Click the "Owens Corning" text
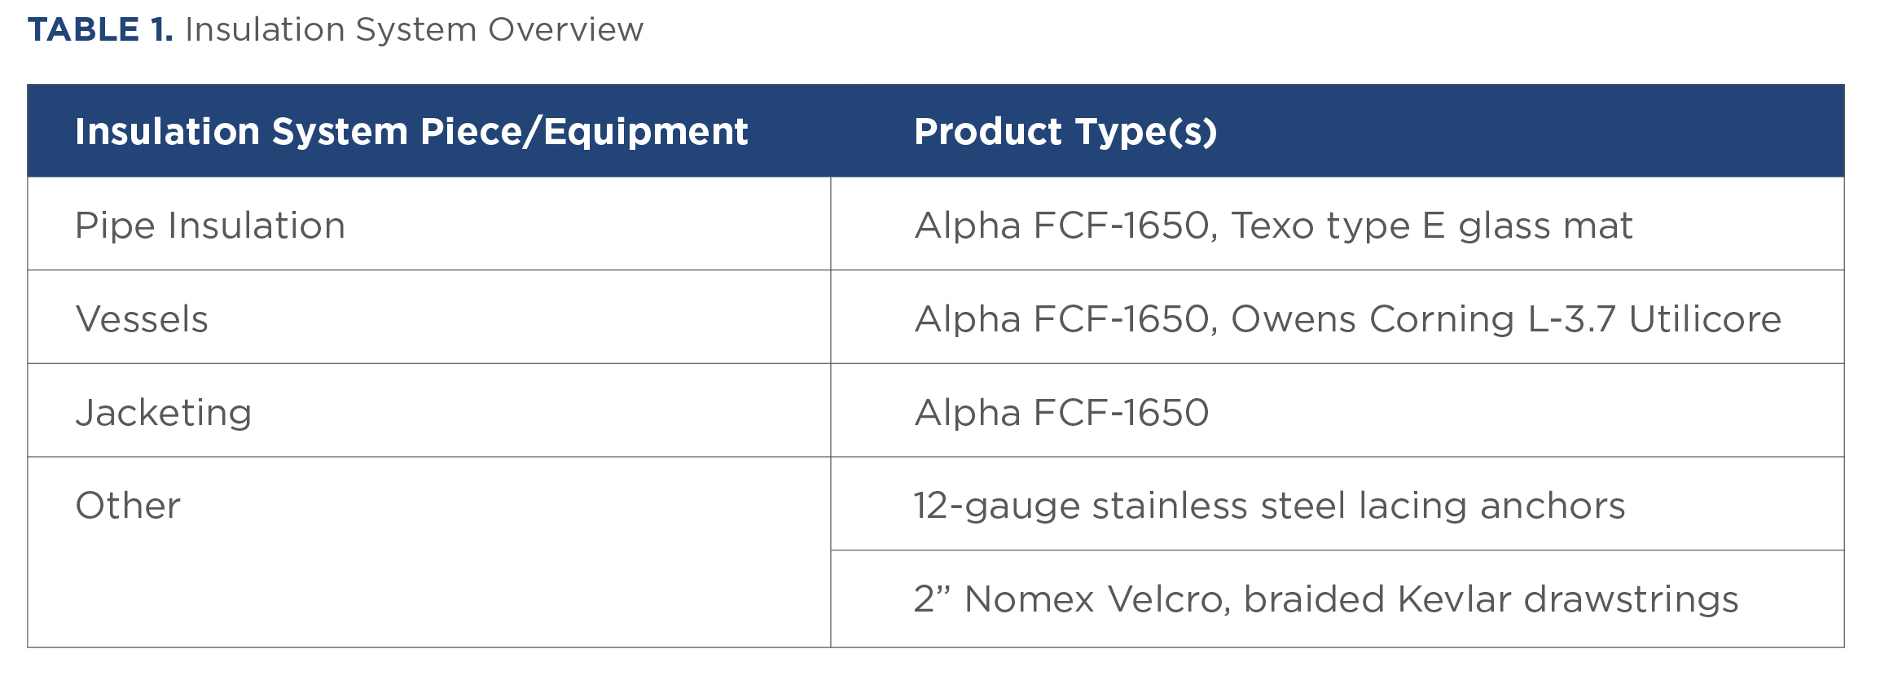The image size is (1880, 684). [1372, 319]
